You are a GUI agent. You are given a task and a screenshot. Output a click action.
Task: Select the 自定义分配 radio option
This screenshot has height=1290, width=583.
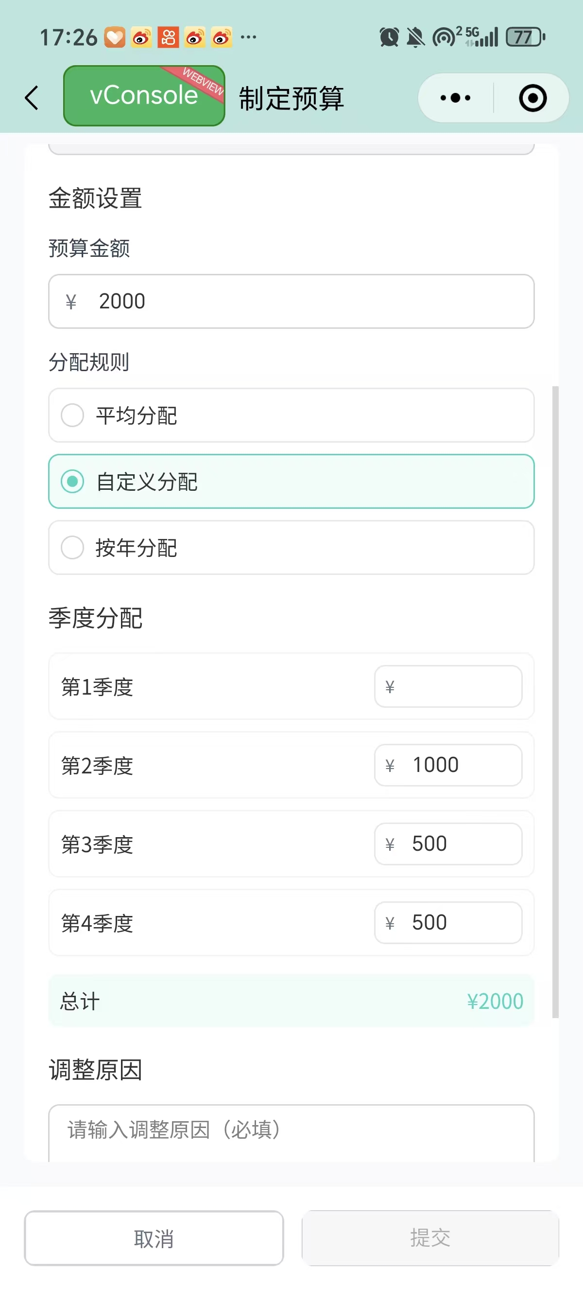(x=291, y=481)
